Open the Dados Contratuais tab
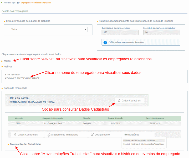 (x=28, y=135)
